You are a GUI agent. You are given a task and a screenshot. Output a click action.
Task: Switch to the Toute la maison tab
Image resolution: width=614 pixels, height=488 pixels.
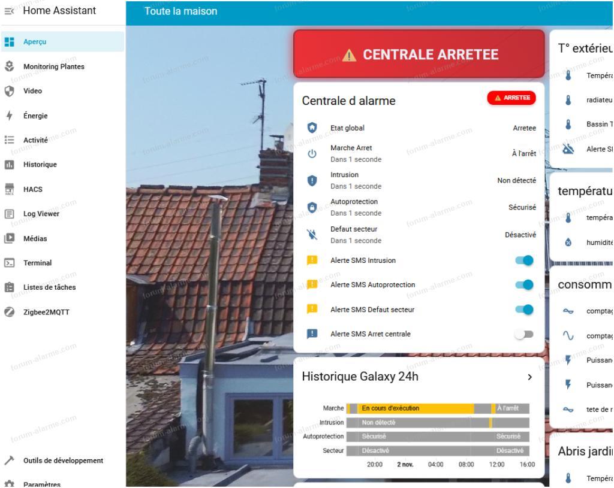[179, 10]
